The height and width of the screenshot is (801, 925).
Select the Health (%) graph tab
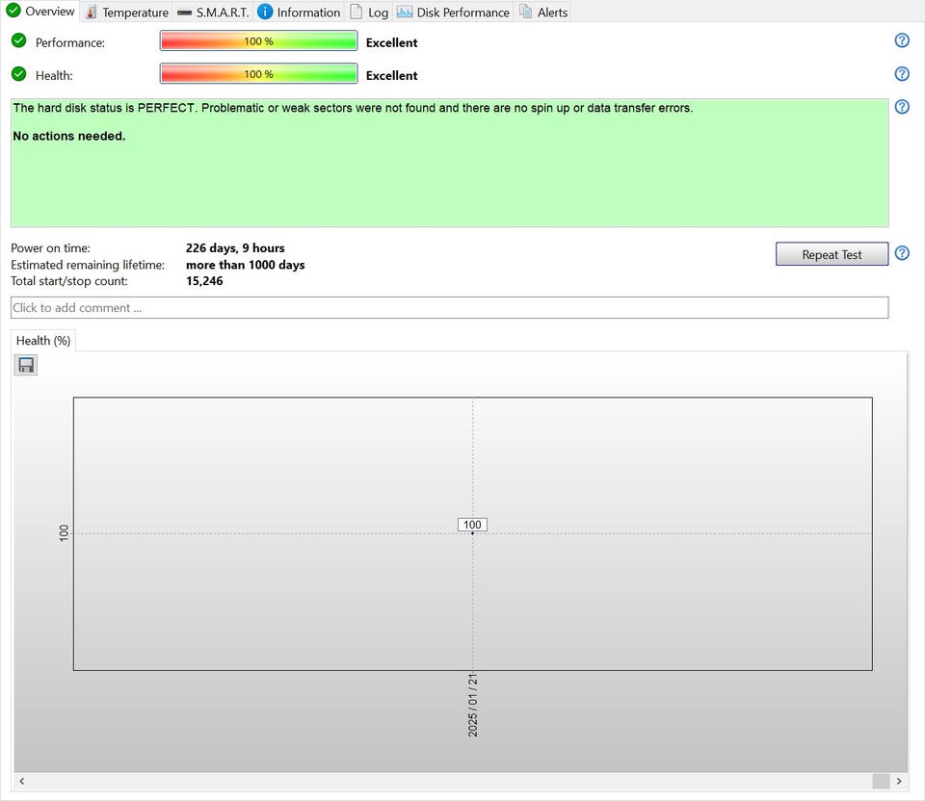[x=42, y=341]
